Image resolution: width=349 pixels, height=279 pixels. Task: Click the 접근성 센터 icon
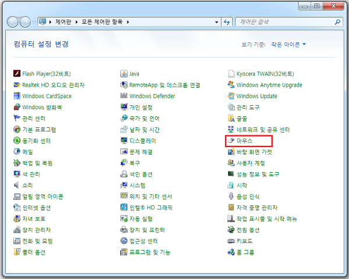point(124,241)
